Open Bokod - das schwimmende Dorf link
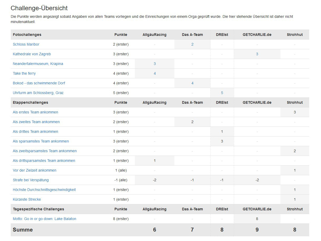Image resolution: width=321 pixels, height=241 pixels. tap(39, 83)
